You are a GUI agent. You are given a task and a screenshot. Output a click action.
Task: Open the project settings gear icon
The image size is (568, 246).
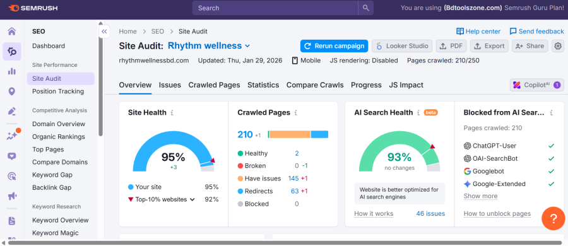pos(558,46)
